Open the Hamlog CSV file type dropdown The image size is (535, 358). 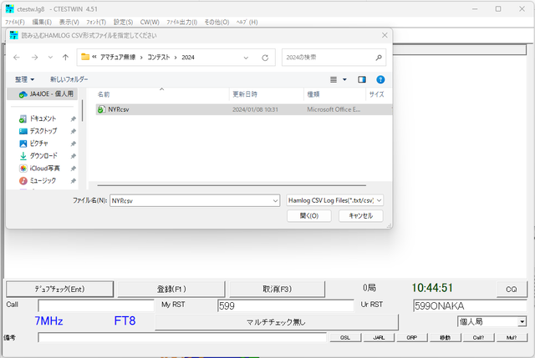pos(334,200)
